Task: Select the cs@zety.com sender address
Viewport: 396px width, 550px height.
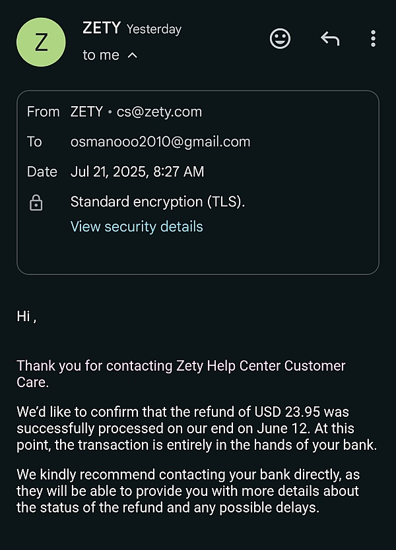Action: tap(159, 112)
